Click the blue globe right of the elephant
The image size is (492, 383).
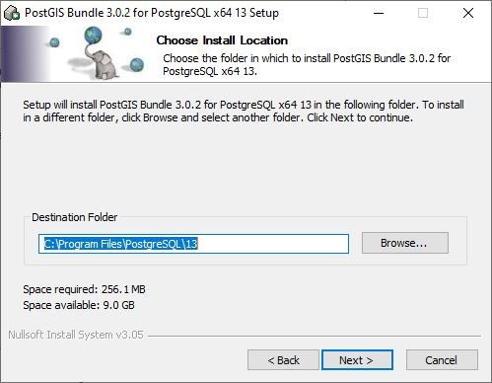click(137, 65)
